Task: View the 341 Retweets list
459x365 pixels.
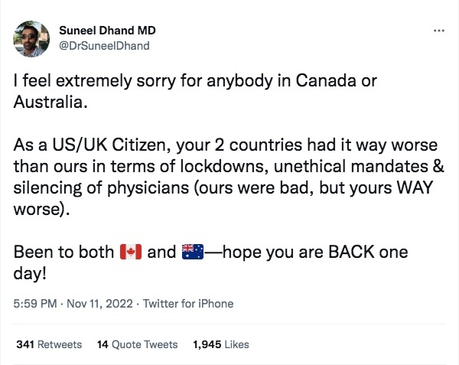Action: pyautogui.click(x=49, y=344)
